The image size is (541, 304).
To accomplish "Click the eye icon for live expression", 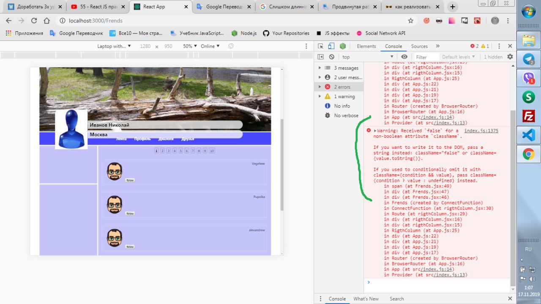I will (404, 57).
